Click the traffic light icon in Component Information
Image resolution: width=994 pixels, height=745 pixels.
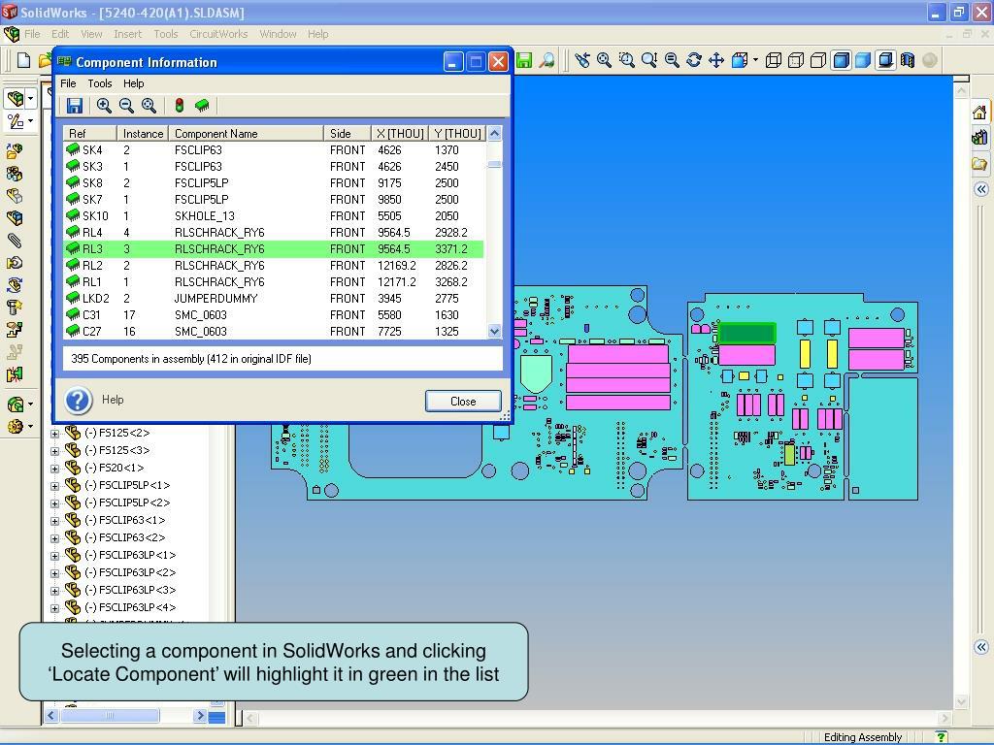pos(180,106)
